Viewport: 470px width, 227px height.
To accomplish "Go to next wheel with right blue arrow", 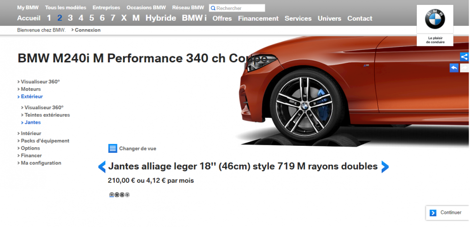I will coord(385,166).
